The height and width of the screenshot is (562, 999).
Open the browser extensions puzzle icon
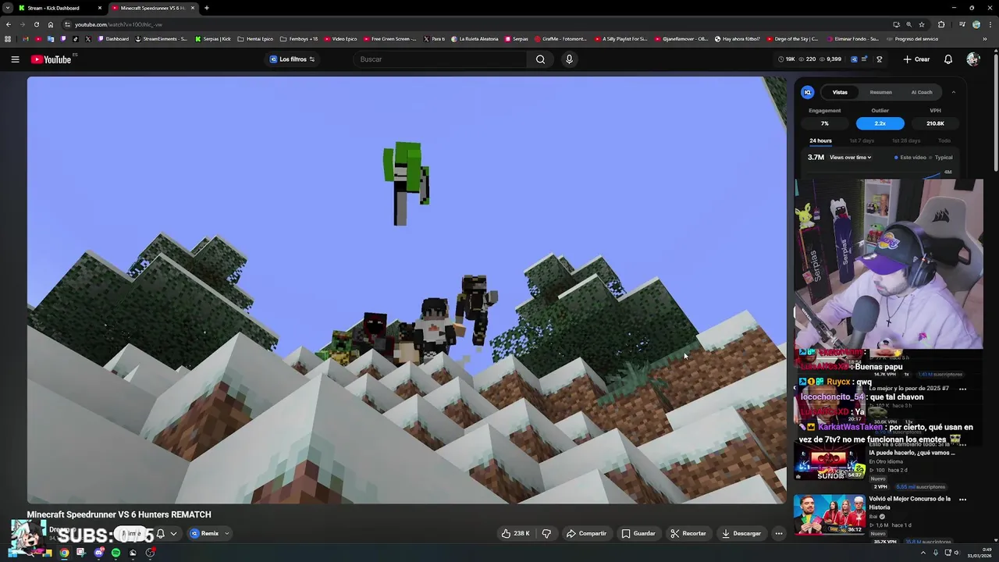tap(941, 24)
